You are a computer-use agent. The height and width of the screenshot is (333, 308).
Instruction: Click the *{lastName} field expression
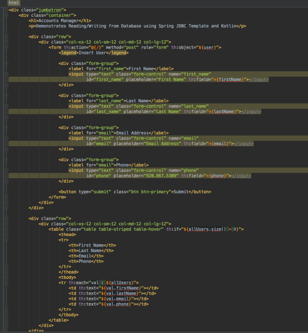(223, 111)
